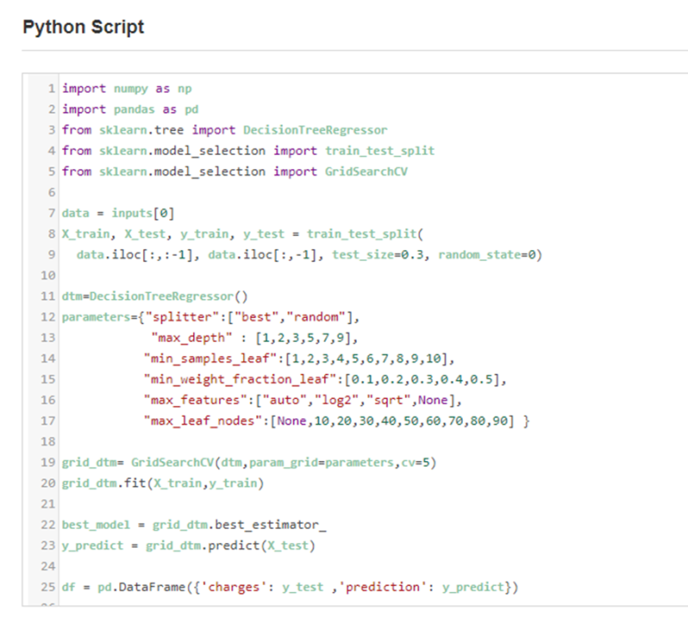Click the GridSearchCV call on line 19

(283, 463)
